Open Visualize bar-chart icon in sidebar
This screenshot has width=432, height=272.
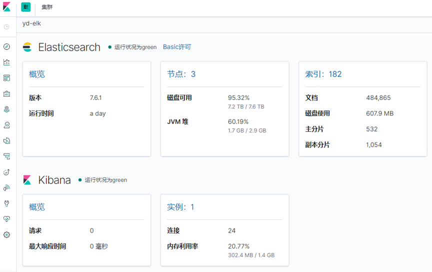(6, 62)
